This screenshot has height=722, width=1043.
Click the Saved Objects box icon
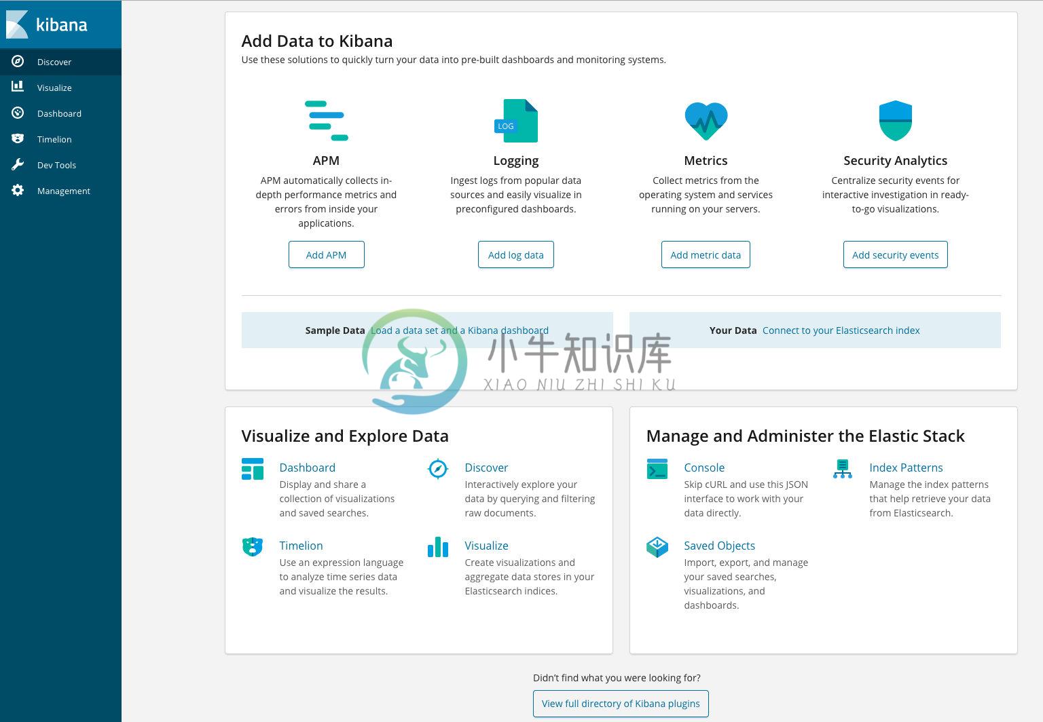pos(657,547)
